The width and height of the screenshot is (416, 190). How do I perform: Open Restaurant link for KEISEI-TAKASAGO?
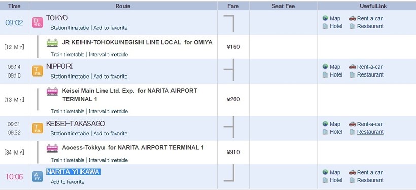(x=370, y=132)
